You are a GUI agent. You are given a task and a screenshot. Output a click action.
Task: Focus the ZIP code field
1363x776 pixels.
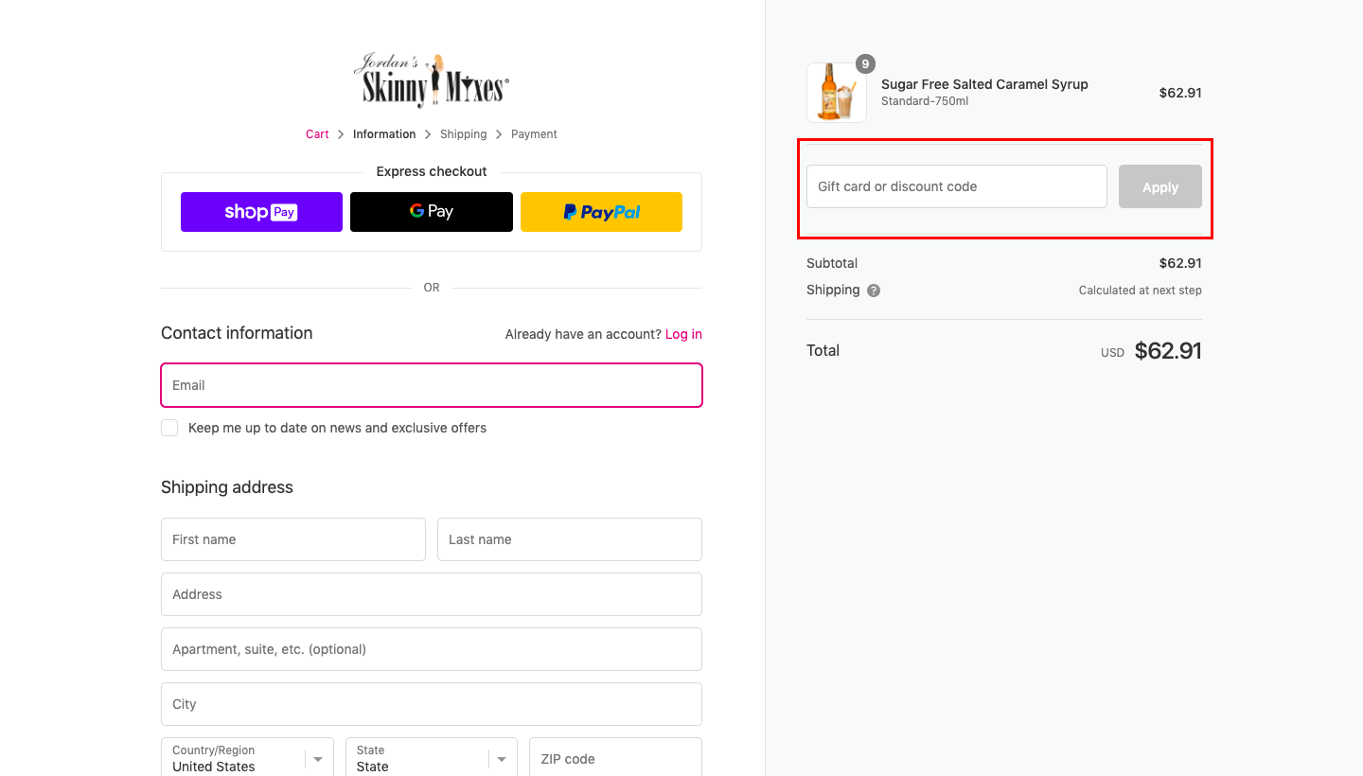(615, 757)
